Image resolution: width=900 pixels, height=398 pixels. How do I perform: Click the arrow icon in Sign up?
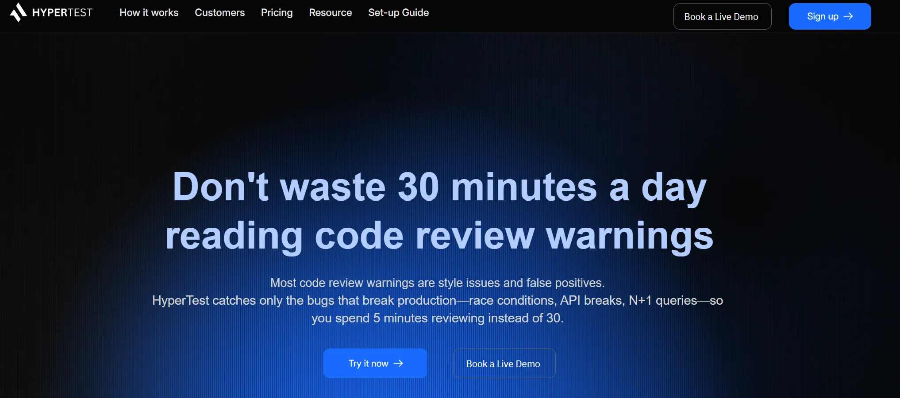pyautogui.click(x=848, y=16)
